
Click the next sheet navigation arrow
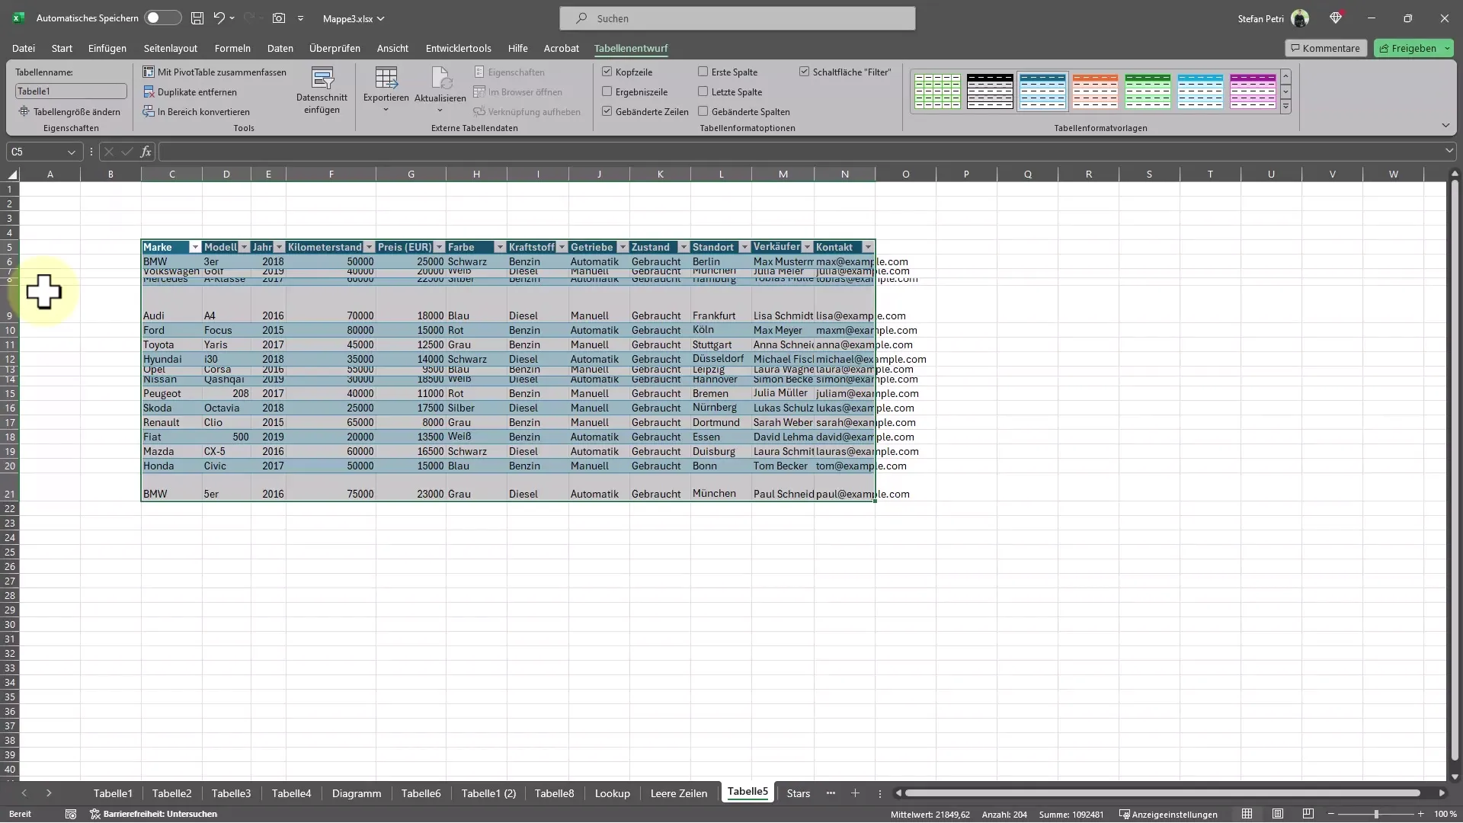point(49,793)
